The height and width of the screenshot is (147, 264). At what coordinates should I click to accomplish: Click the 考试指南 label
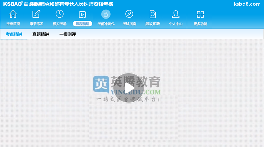pyautogui.click(x=129, y=24)
